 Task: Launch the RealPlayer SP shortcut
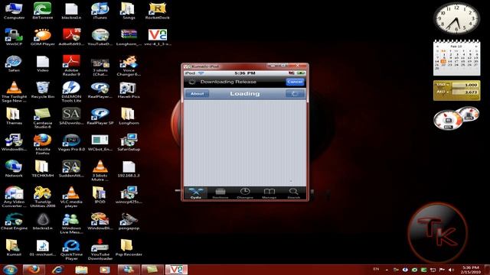click(x=100, y=116)
